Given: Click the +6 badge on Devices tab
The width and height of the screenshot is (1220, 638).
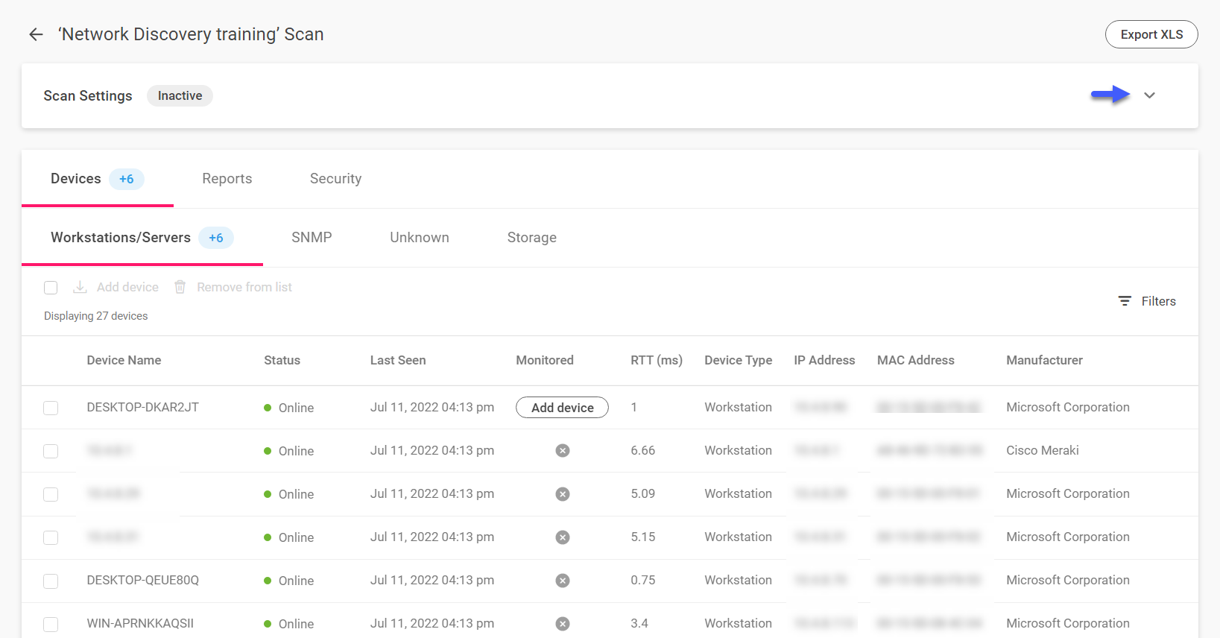Looking at the screenshot, I should [x=127, y=179].
